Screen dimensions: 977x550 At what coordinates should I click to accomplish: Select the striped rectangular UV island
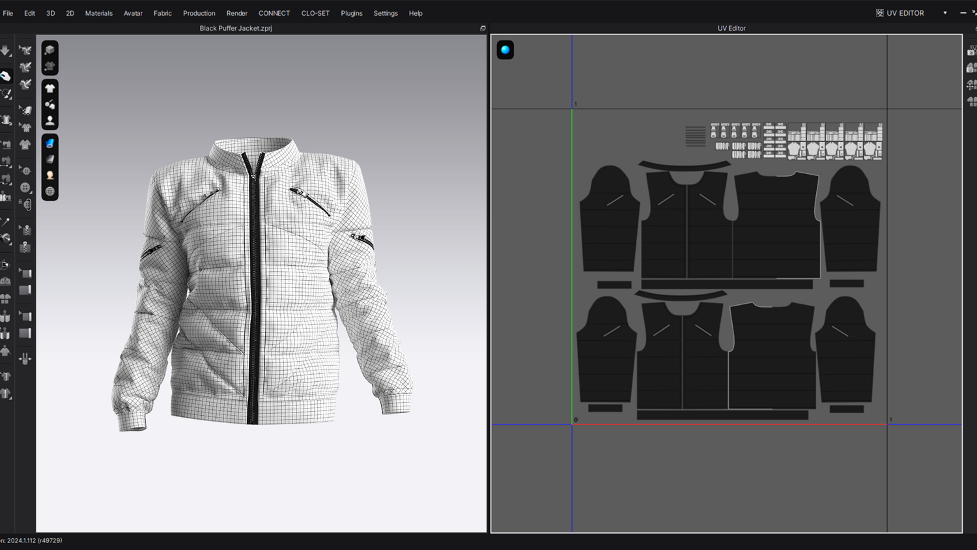(x=696, y=136)
